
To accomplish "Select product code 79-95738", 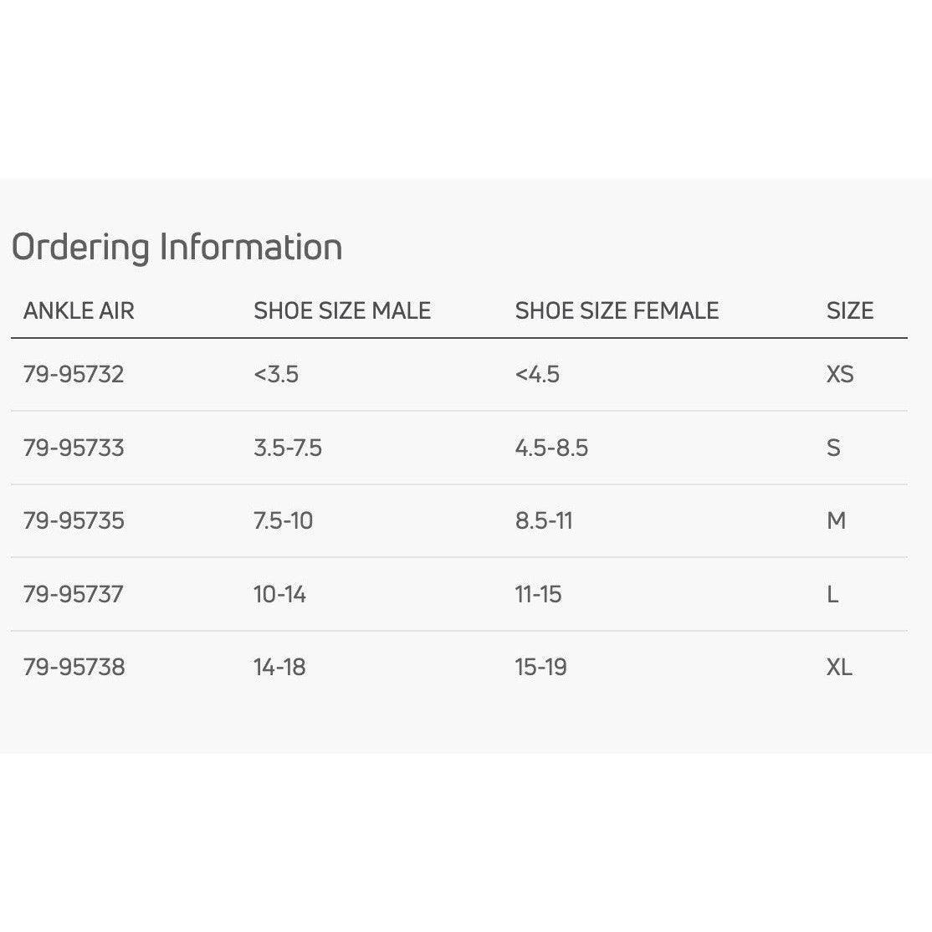I will tap(74, 668).
